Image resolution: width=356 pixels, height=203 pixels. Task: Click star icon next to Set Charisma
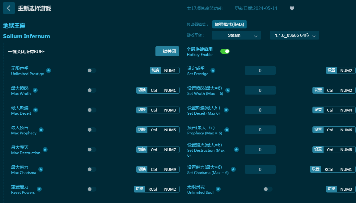point(233,169)
